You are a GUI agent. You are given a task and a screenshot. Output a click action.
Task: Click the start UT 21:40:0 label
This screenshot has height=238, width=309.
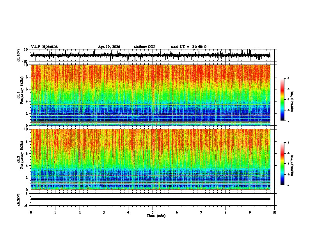click(x=188, y=47)
